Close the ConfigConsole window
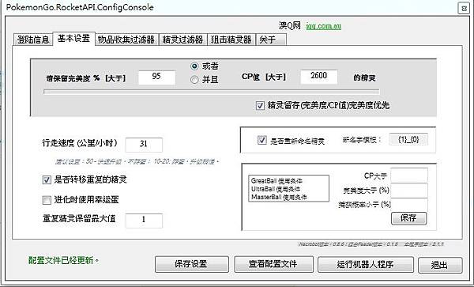The image size is (474, 287). coord(464,9)
